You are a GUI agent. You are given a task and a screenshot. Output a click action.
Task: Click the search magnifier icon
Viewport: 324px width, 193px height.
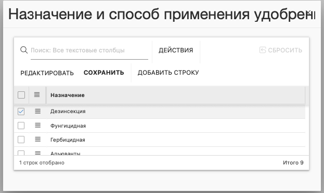pos(24,50)
